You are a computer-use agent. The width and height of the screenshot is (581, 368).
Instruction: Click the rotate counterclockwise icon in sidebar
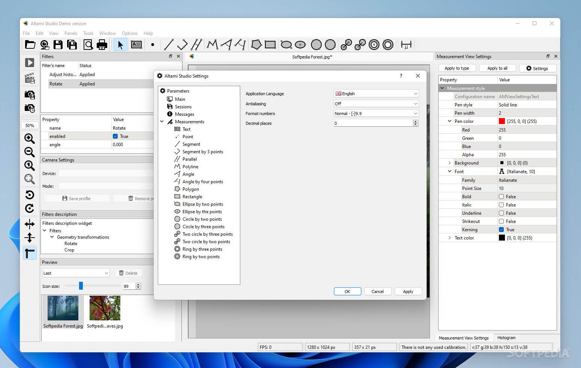[30, 194]
